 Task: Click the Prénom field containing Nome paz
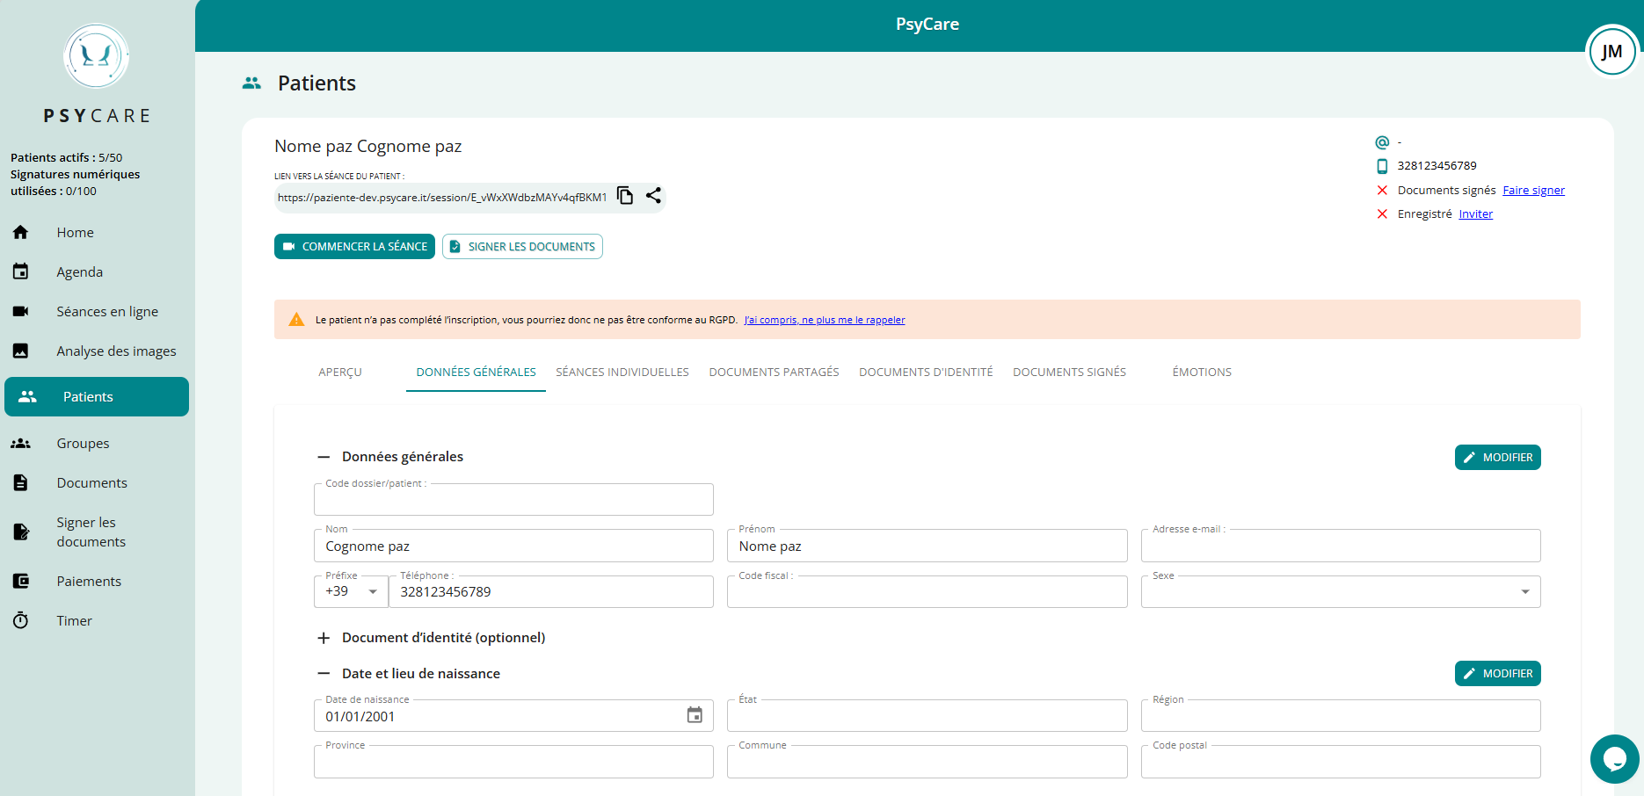[927, 546]
